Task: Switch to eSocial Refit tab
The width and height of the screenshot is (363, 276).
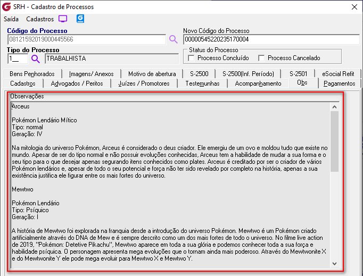Action: 338,74
